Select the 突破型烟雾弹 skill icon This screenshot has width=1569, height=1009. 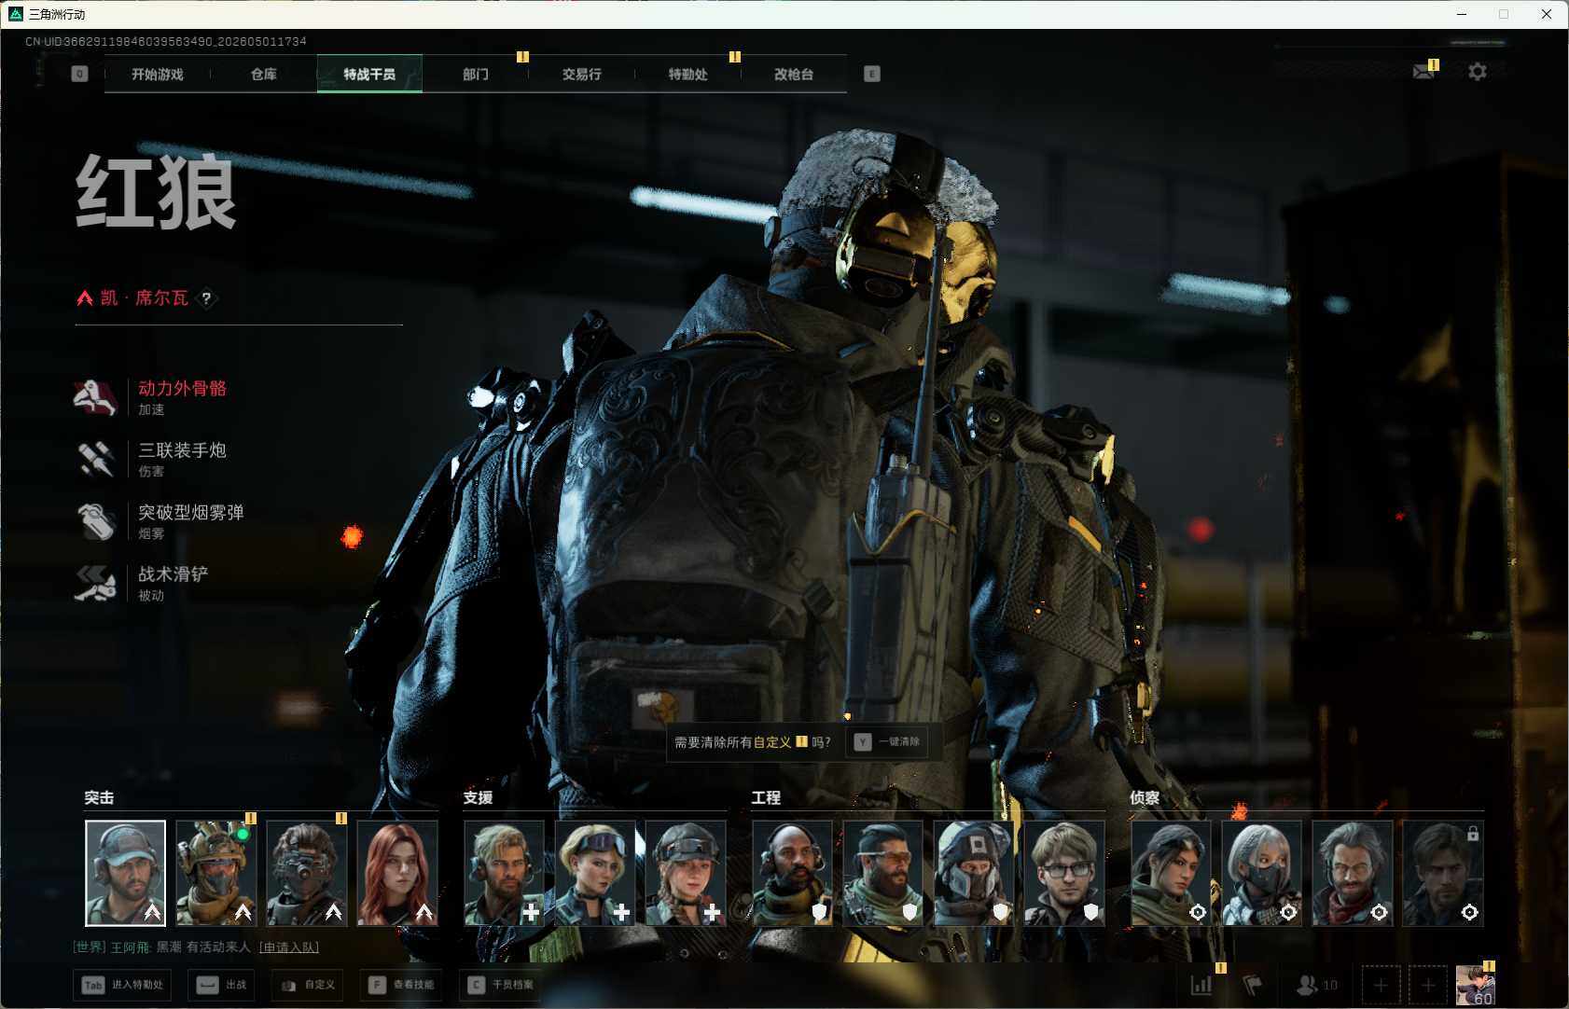(95, 521)
